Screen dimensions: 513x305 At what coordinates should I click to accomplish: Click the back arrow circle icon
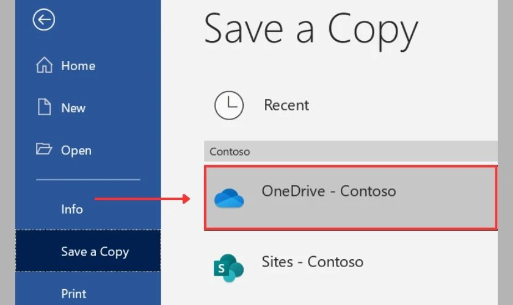coord(44,20)
